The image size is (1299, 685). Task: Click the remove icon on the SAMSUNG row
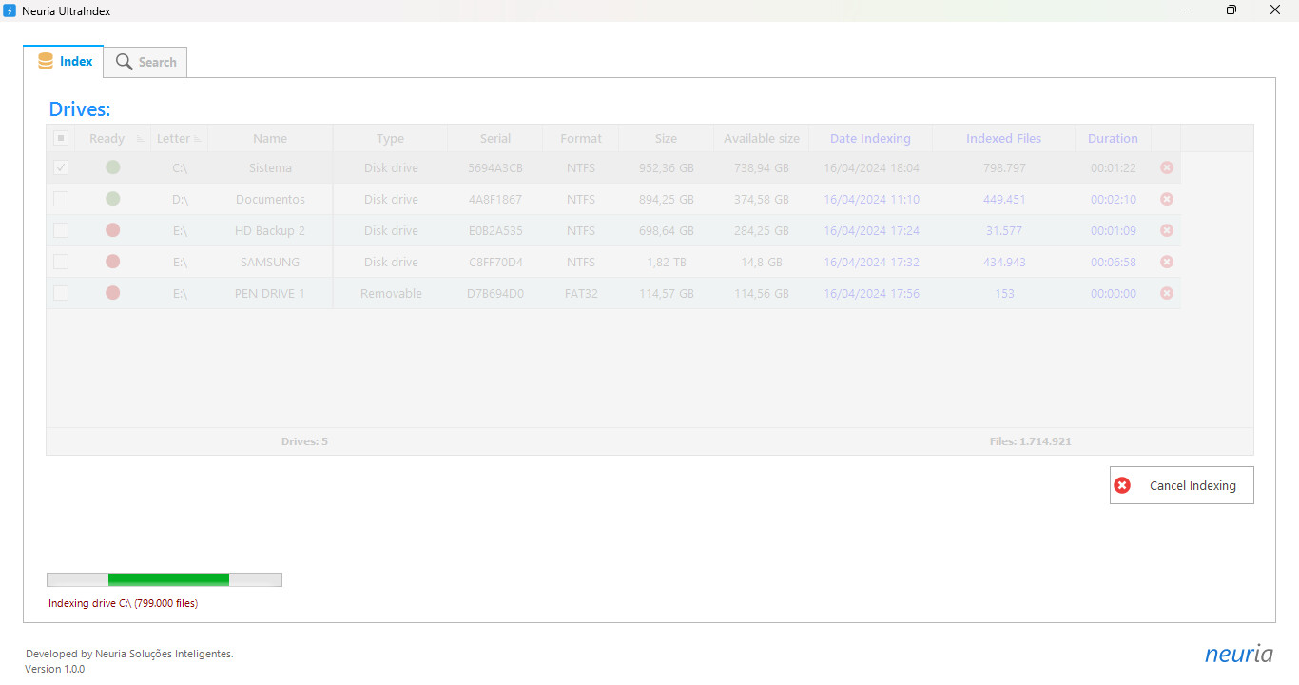[1166, 262]
